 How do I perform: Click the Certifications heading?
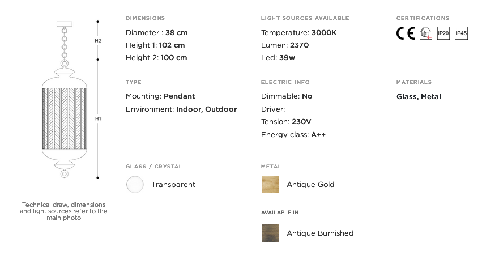click(423, 18)
